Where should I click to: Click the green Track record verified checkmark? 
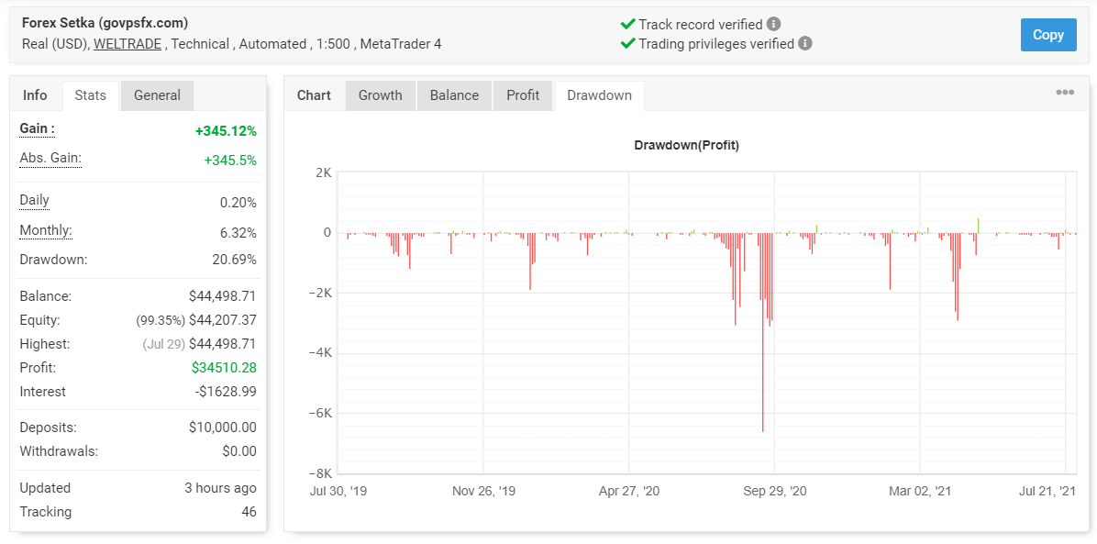[x=627, y=25]
